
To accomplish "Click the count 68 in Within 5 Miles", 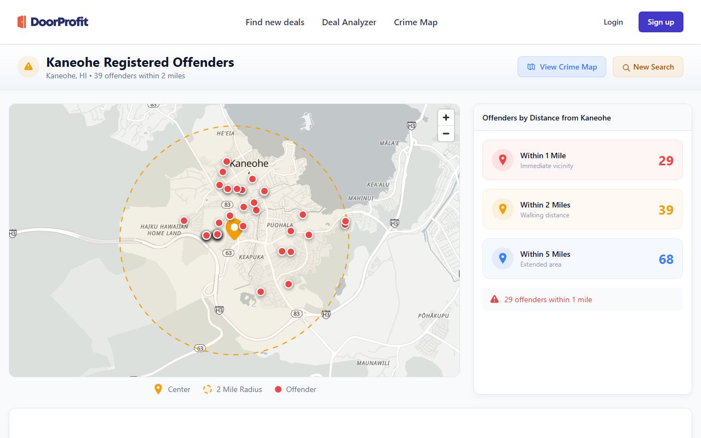I will coord(666,259).
